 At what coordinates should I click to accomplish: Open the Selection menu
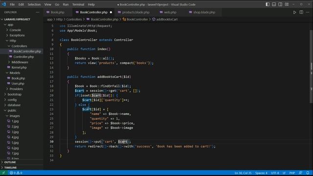[x=34, y=4]
